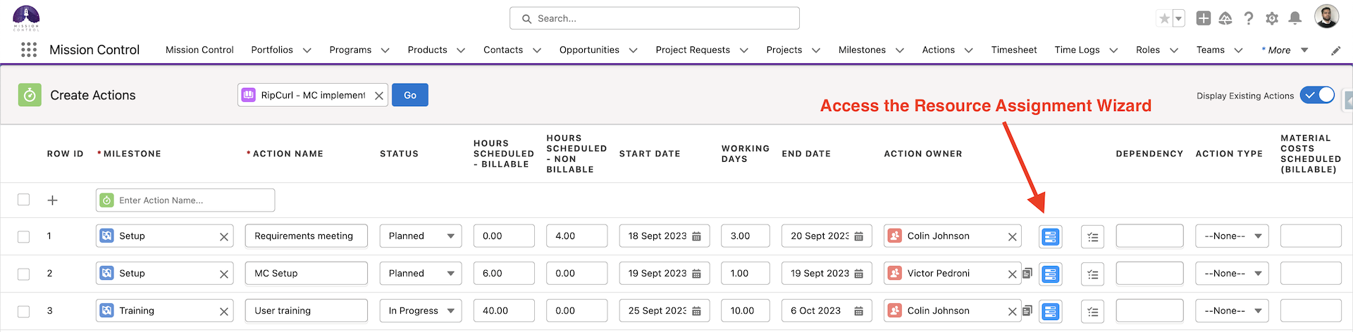Open the notifications bell
1353x332 pixels.
coord(1295,18)
